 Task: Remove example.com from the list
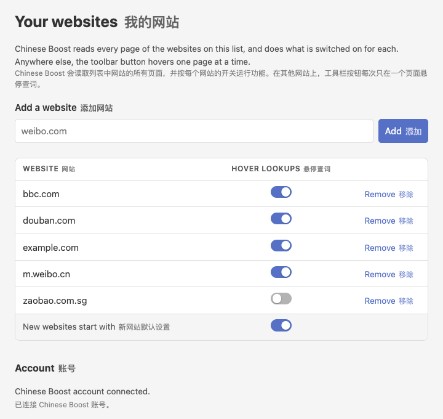click(x=389, y=248)
